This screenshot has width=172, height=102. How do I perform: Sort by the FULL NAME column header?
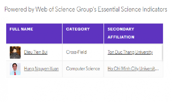(x=34, y=33)
